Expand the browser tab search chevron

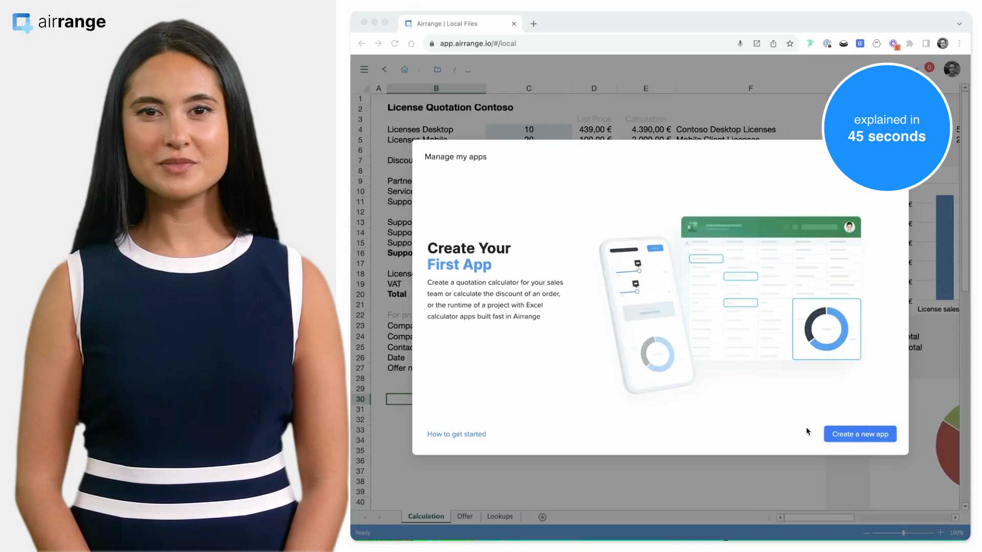coord(959,24)
